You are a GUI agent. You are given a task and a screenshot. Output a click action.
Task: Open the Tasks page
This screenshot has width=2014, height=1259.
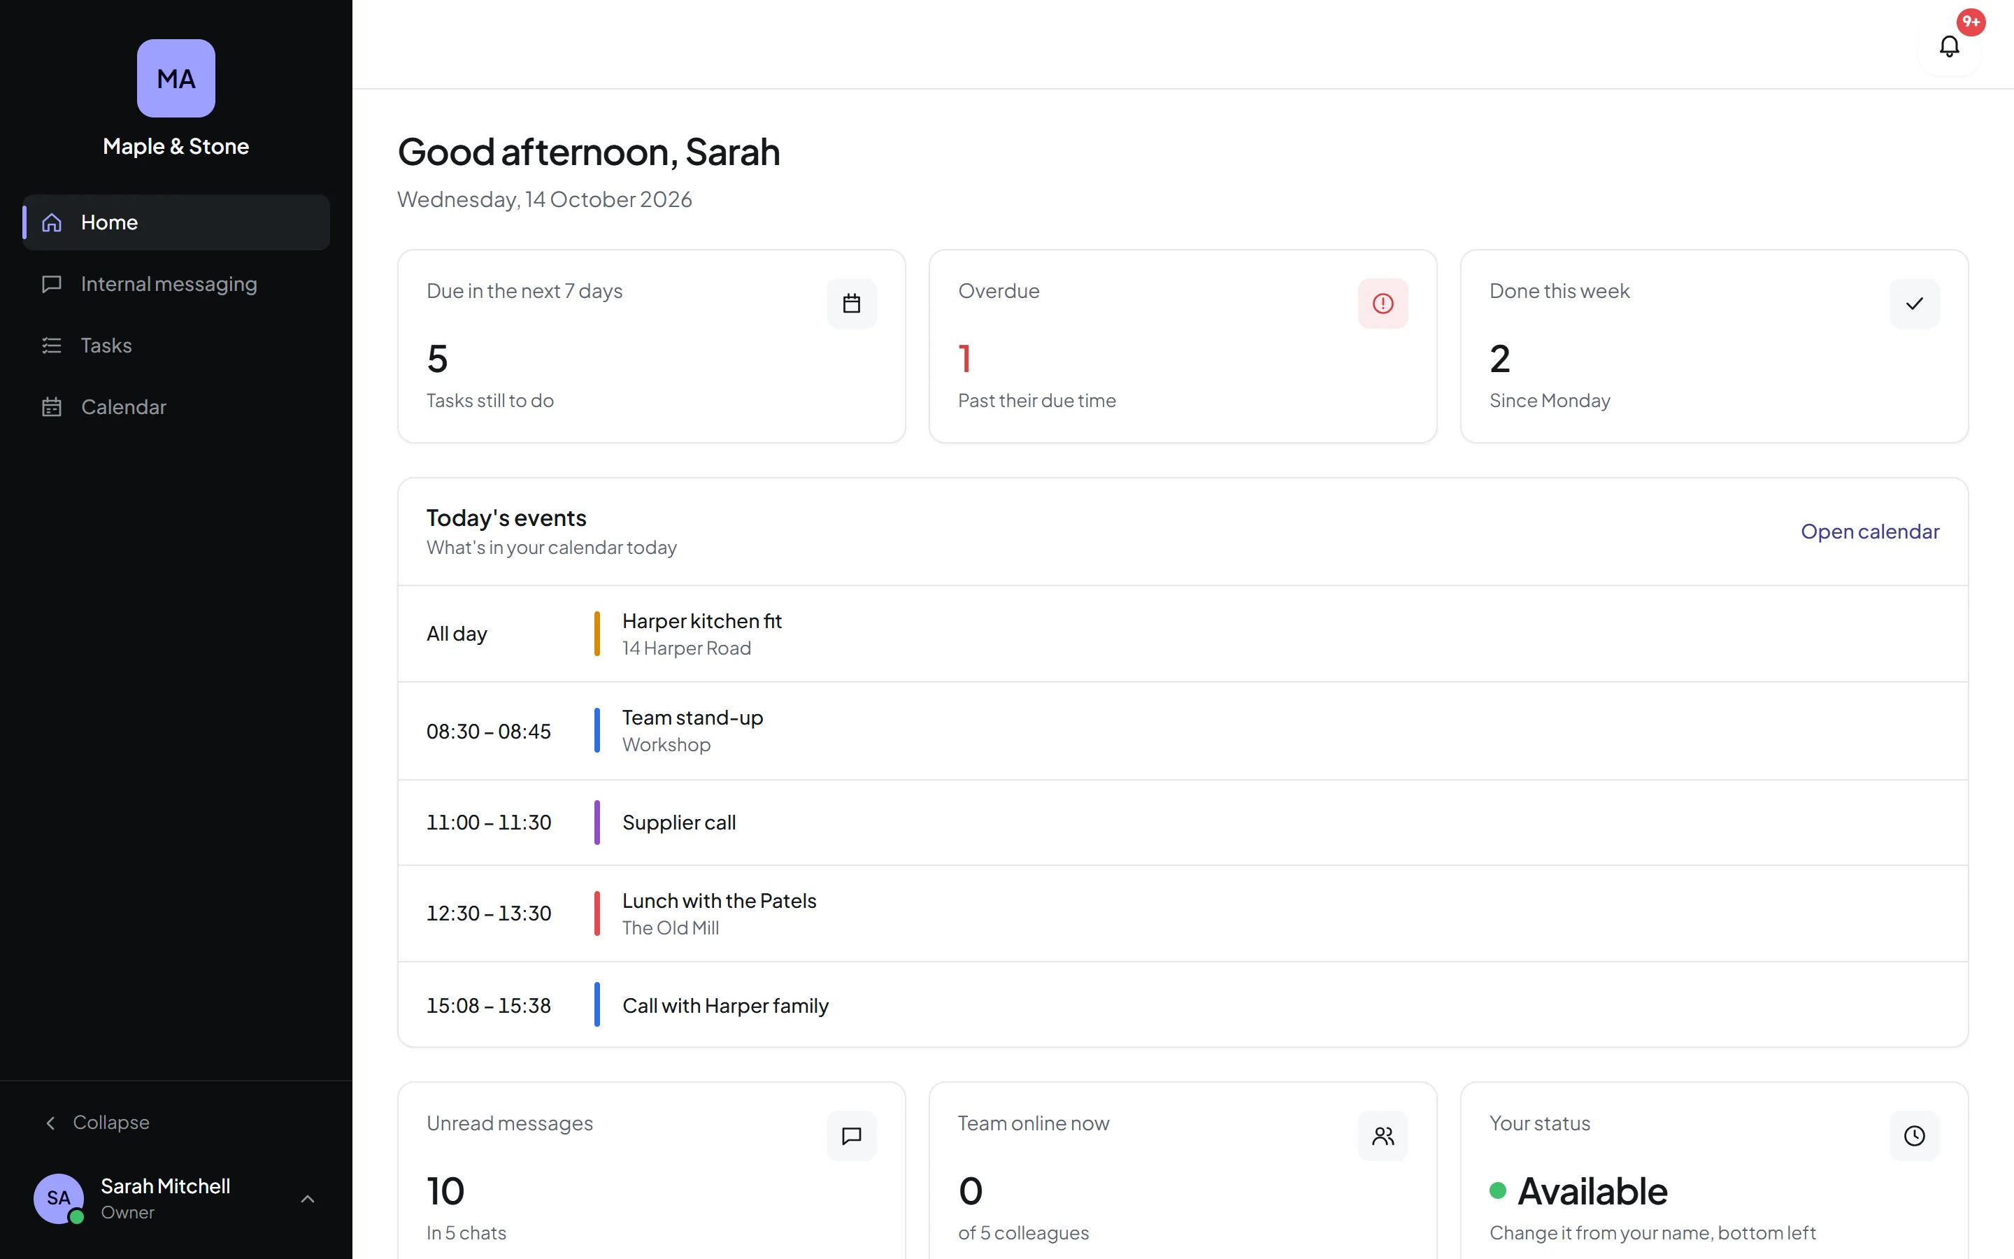pos(176,346)
